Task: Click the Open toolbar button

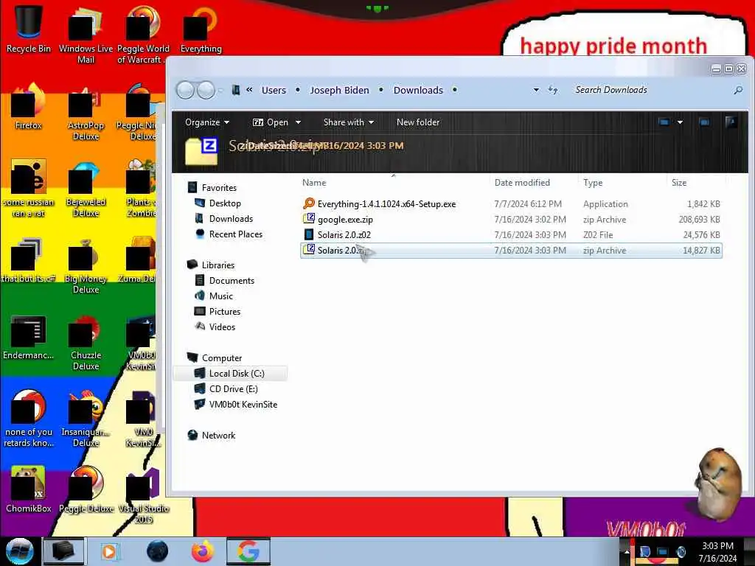Action: click(271, 122)
